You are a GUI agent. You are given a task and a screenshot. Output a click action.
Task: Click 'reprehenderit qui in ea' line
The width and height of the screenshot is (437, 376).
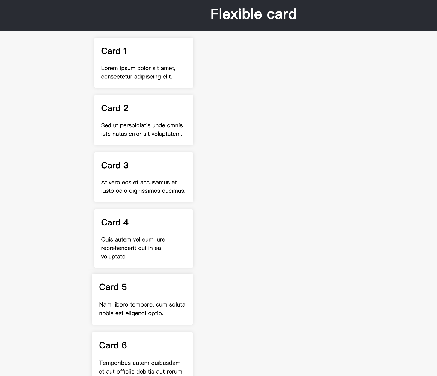click(x=131, y=248)
